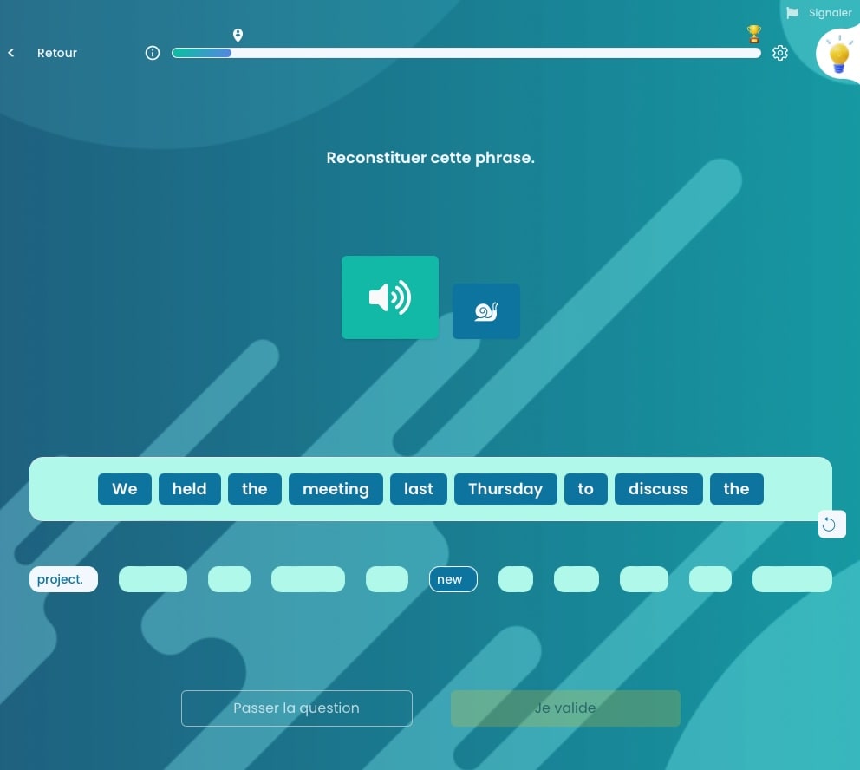Screen dimensions: 860x770
Task: Go back with the left chevron arrow
Action: pos(11,53)
